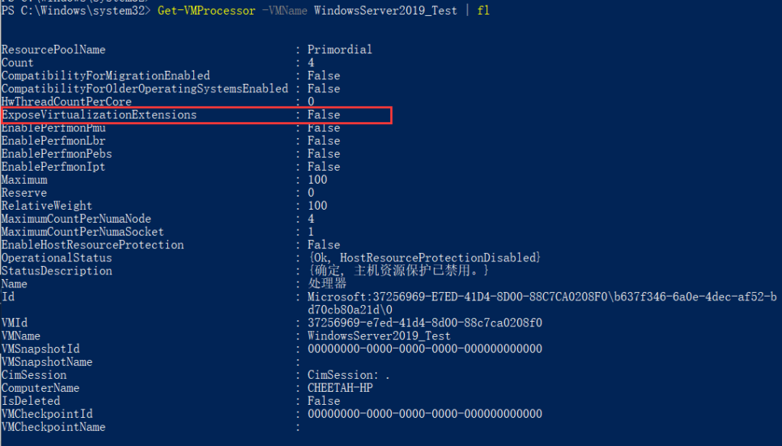Click the WindowsServer2019_Test argument in command
Image resolution: width=782 pixels, height=446 pixels.
pyautogui.click(x=386, y=11)
